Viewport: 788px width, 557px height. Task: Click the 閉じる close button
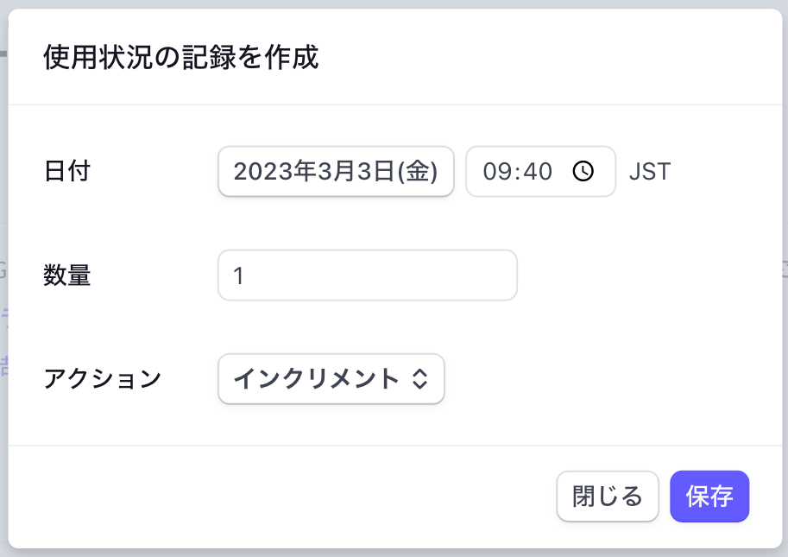608,497
